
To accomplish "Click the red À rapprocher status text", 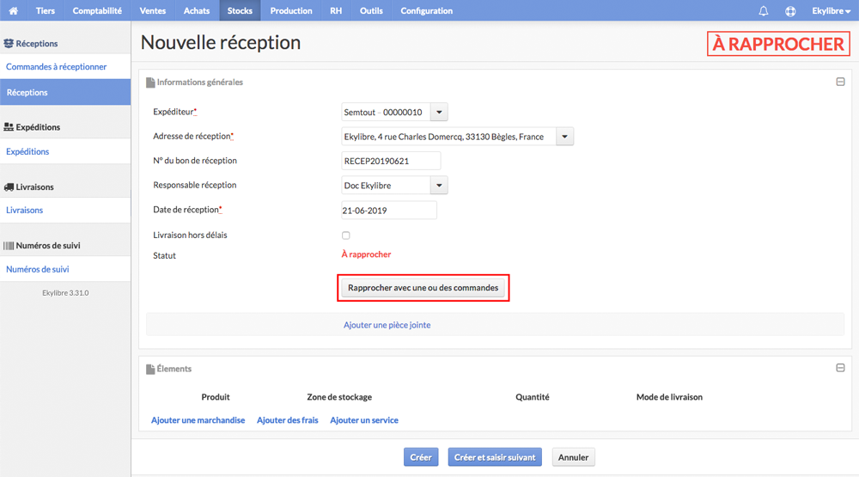I will pos(366,254).
